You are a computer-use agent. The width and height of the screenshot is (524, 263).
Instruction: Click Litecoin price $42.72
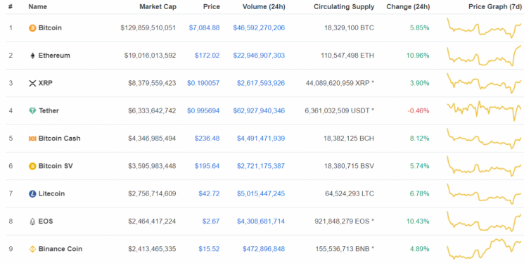point(209,194)
